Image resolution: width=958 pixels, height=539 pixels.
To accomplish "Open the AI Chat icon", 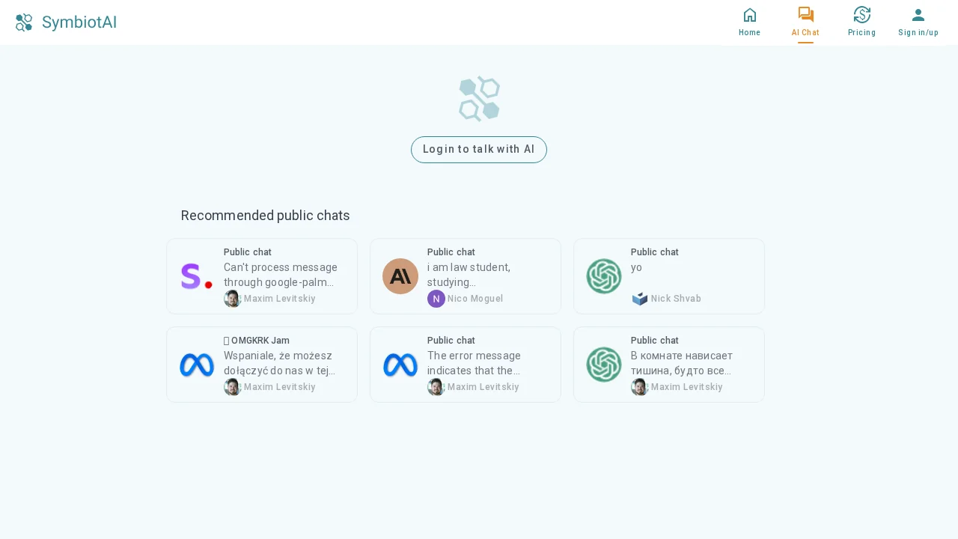I will [x=805, y=14].
